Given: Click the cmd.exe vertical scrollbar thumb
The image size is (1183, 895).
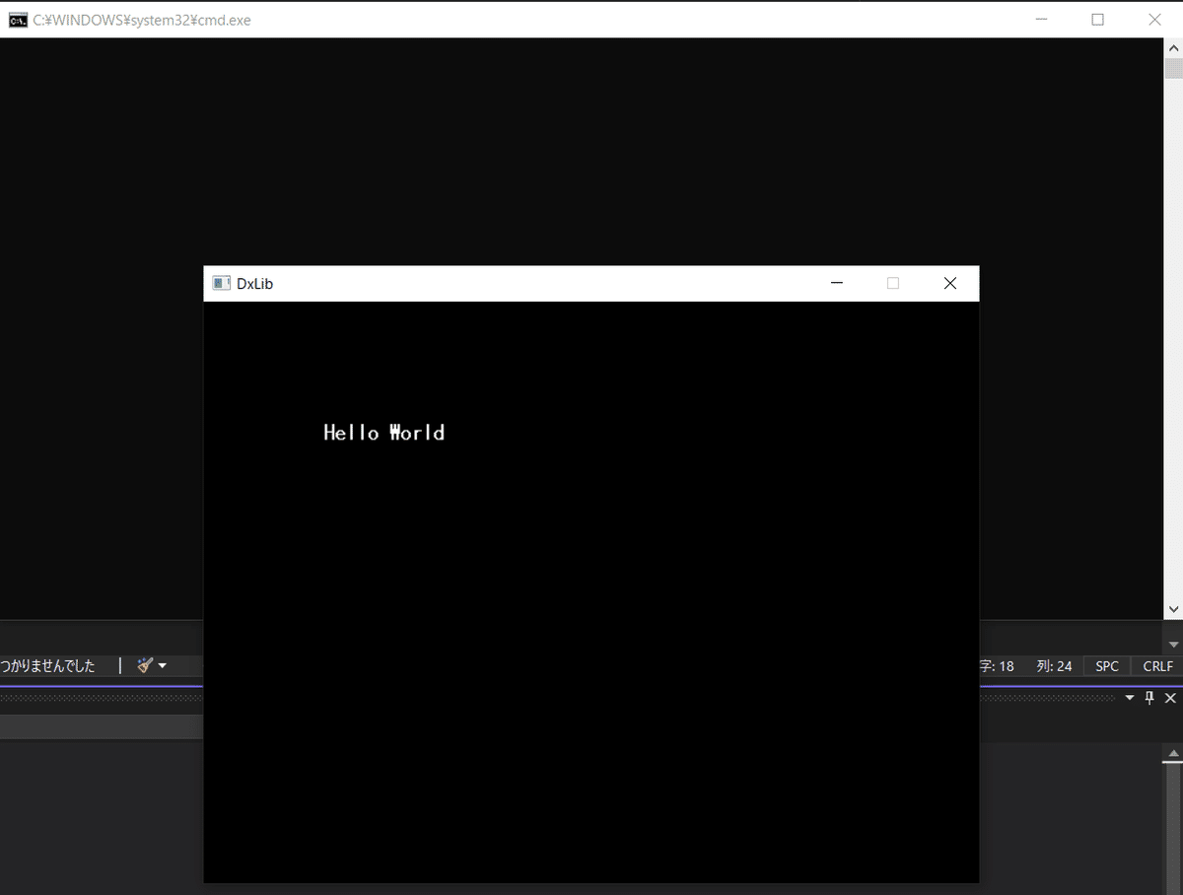Looking at the screenshot, I should tap(1173, 68).
